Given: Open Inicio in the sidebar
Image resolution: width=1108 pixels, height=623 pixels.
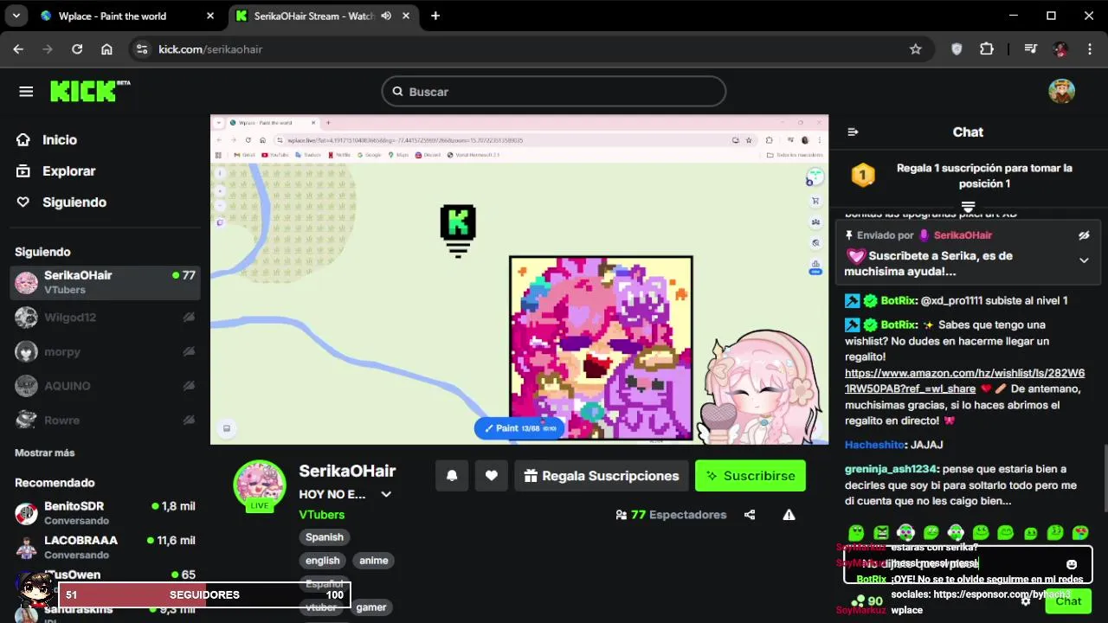Looking at the screenshot, I should tap(61, 140).
